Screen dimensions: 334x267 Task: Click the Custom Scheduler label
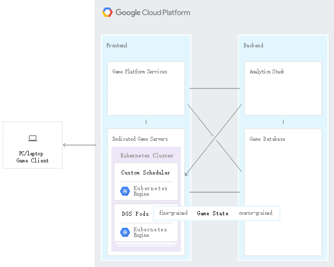[146, 172]
